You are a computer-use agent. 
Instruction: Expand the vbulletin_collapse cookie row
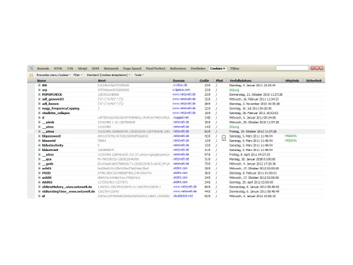point(39,113)
